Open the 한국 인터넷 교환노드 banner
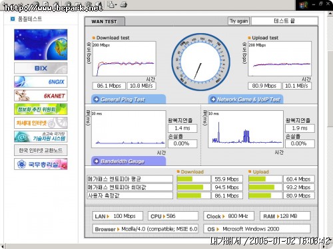 [x=41, y=150]
